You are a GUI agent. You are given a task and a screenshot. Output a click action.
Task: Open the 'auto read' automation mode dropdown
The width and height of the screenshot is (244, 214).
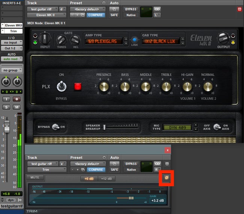(x=12, y=59)
